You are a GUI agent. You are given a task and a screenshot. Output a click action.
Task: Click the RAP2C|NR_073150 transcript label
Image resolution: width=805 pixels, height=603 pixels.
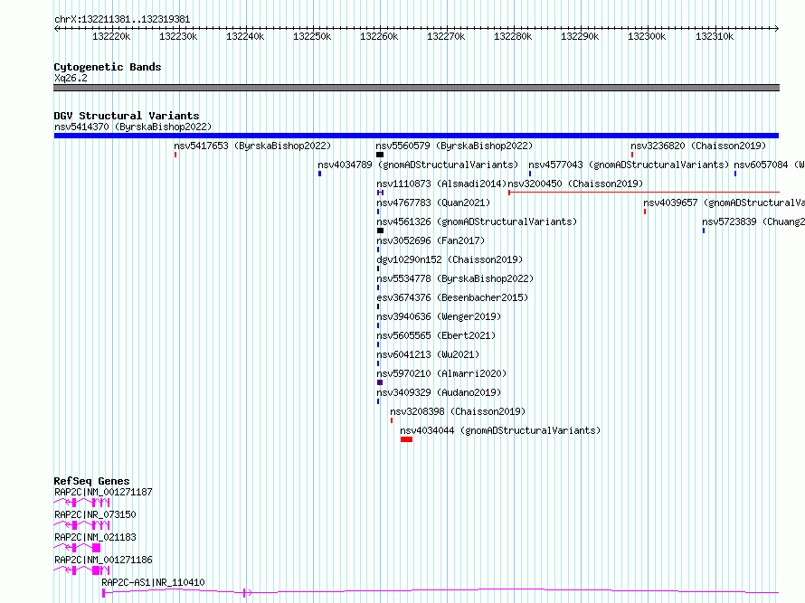pos(95,514)
